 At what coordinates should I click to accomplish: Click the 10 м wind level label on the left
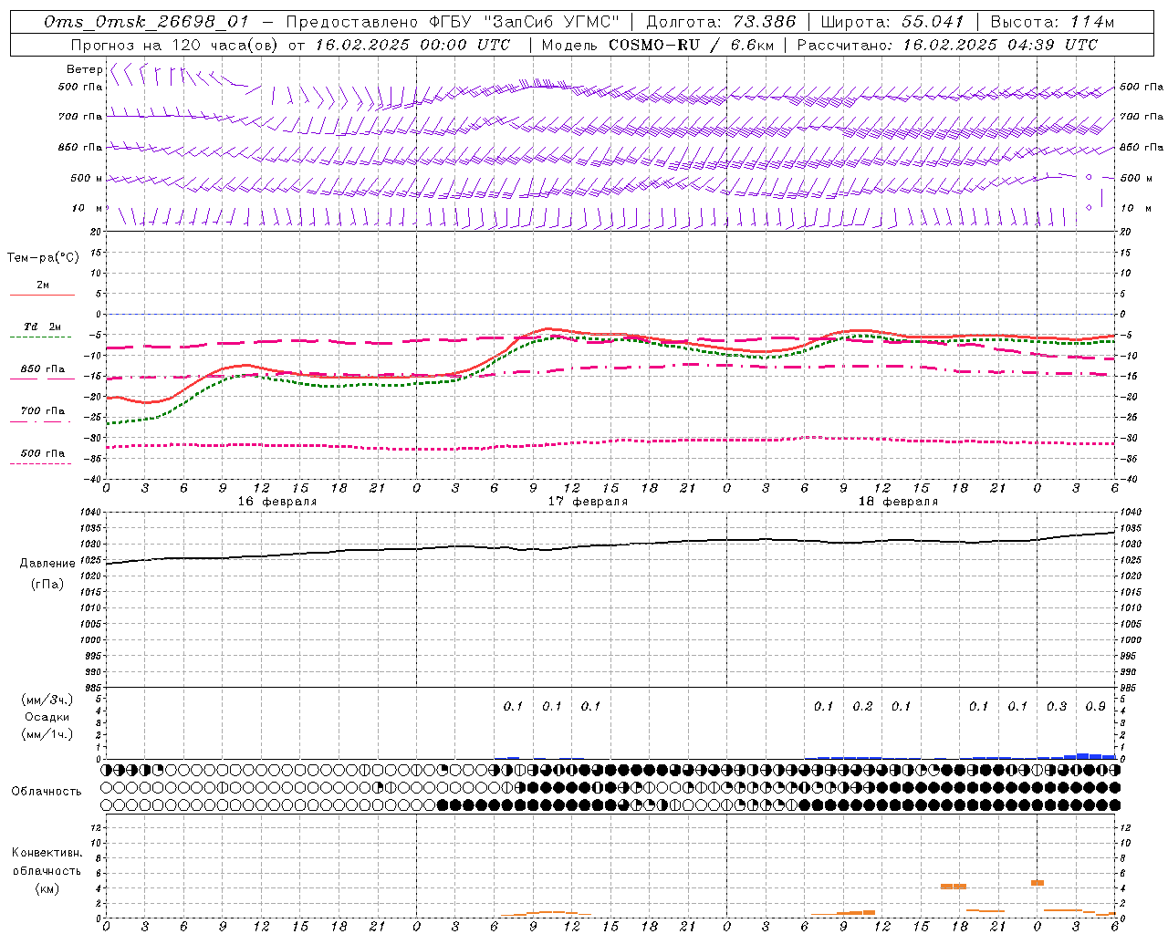87,208
